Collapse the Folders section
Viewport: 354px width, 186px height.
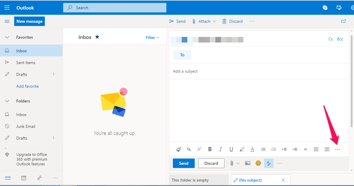pos(7,101)
